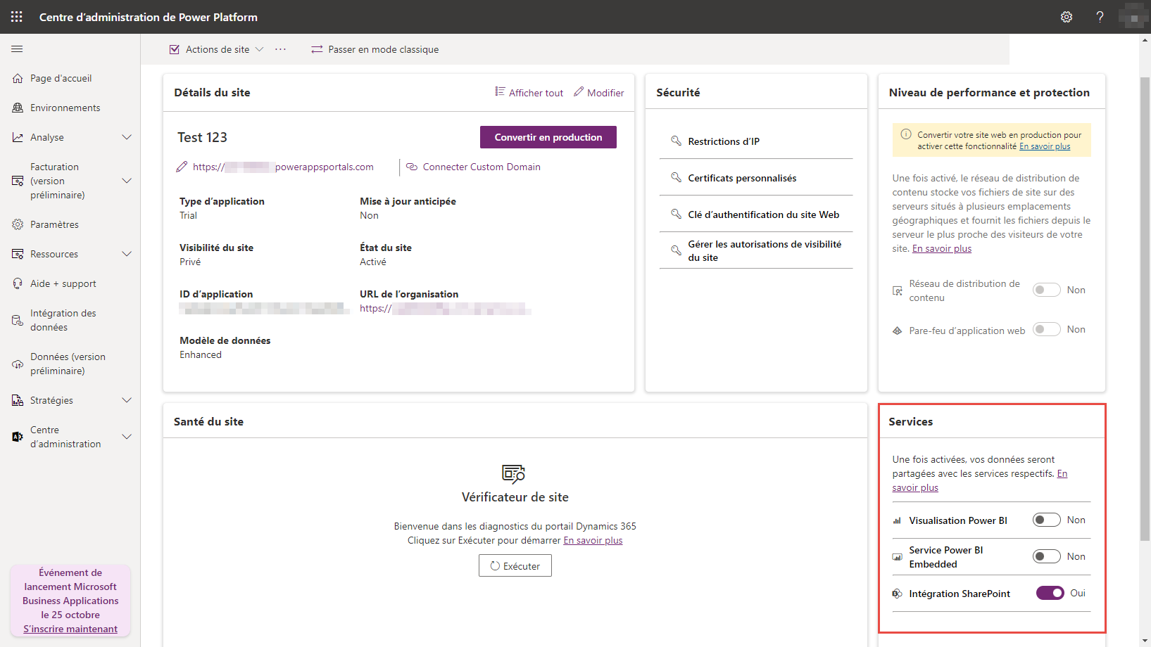Open the Actions de site dropdown
Viewport: 1151px width, 647px height.
(x=217, y=49)
